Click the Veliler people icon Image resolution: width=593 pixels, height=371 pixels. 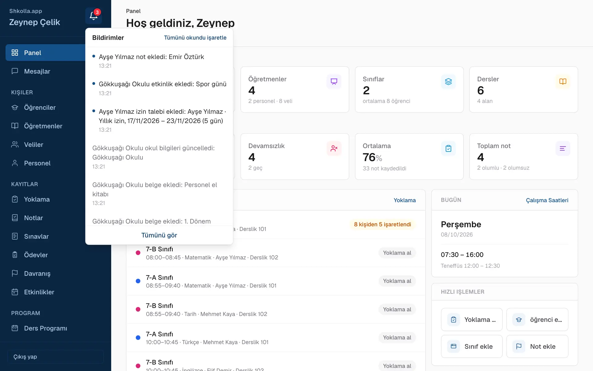[15, 144]
